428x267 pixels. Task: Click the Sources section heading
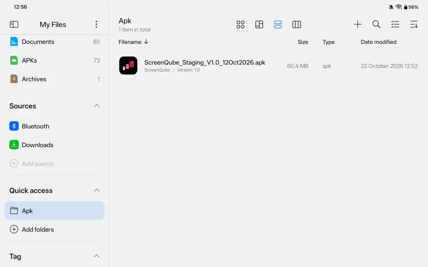[22, 106]
